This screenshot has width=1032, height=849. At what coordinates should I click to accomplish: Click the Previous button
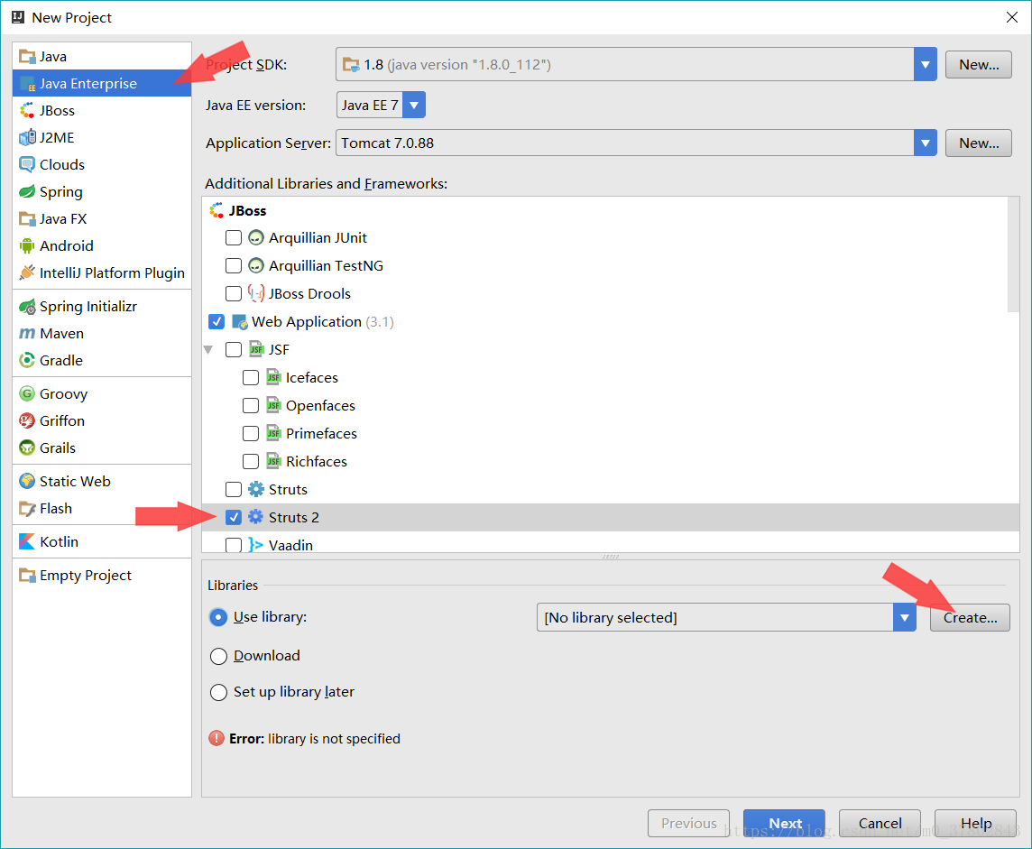(688, 823)
